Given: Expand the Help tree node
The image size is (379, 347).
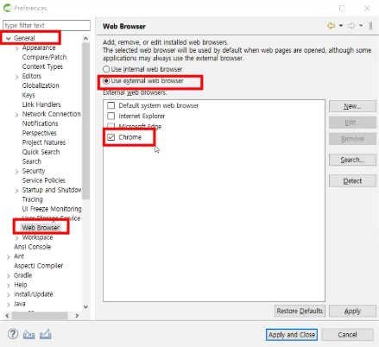Looking at the screenshot, I should (x=9, y=285).
